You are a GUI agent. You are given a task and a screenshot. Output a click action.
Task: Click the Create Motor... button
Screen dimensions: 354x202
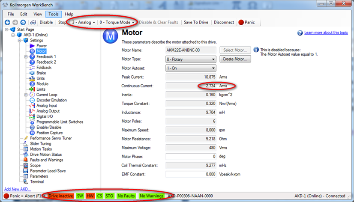click(x=235, y=59)
